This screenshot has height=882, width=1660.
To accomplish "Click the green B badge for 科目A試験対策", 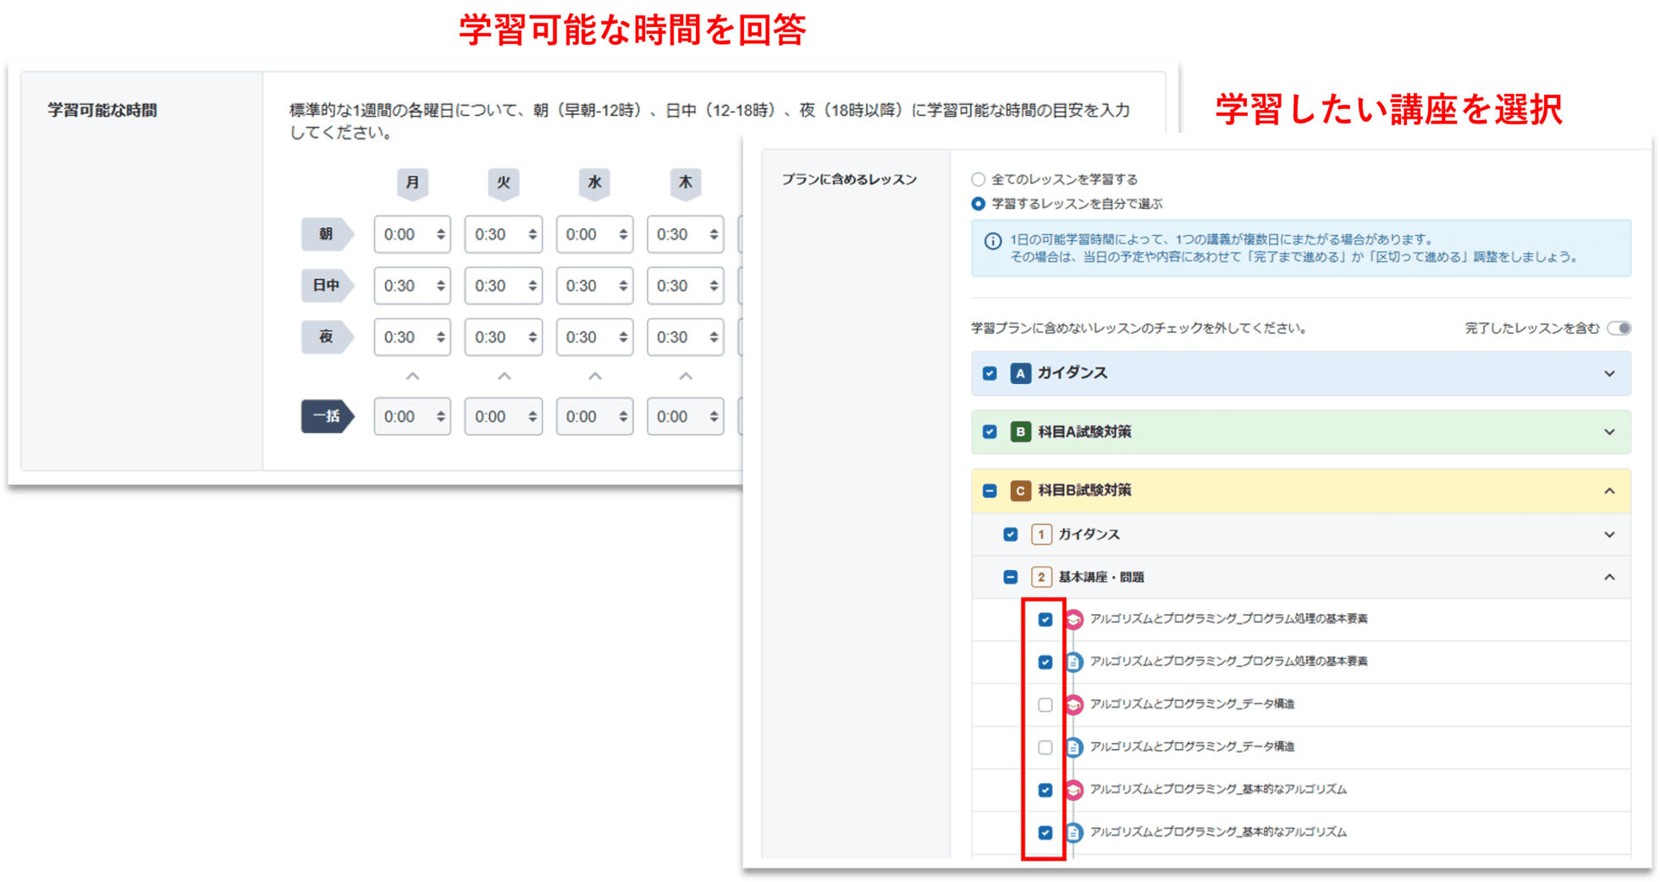I will 1020,432.
